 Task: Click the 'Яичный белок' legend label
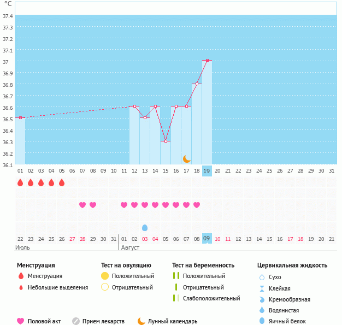tap(287, 321)
